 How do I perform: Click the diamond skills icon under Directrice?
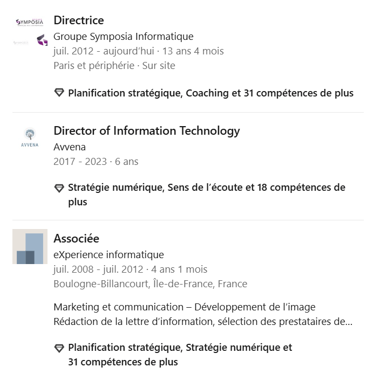click(x=59, y=93)
